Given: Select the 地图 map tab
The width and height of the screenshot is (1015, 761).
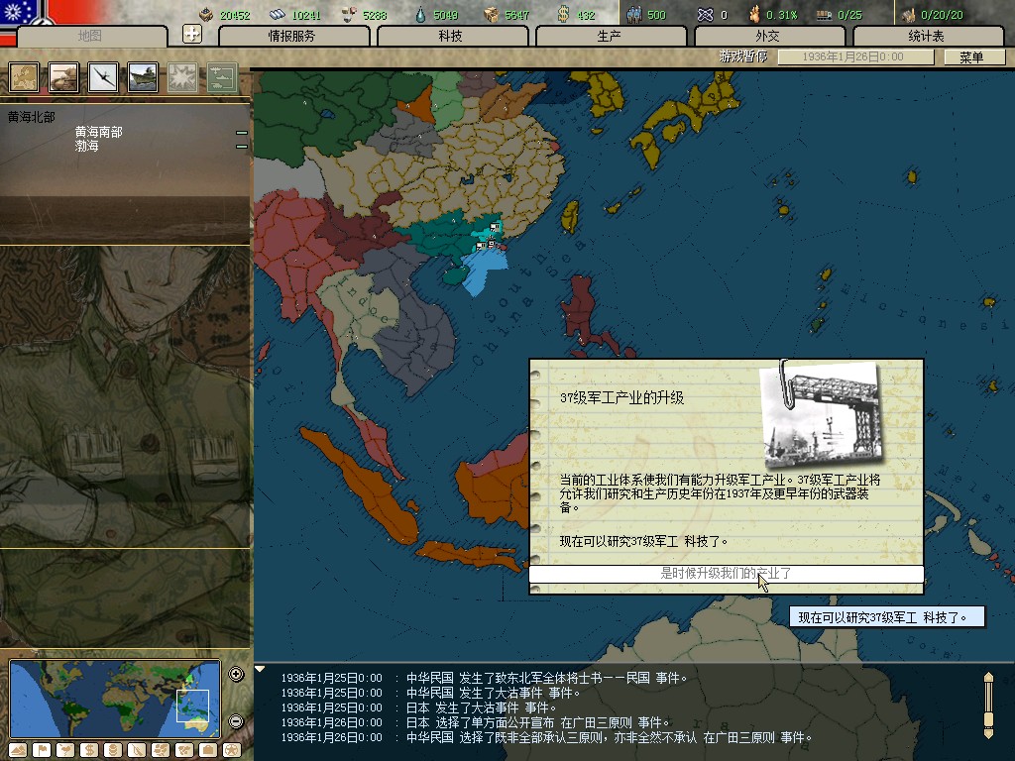Looking at the screenshot, I should point(90,36).
